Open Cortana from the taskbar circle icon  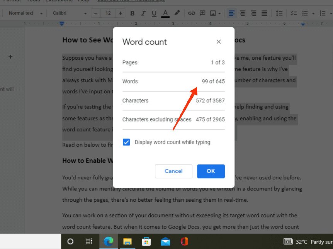pos(70,241)
